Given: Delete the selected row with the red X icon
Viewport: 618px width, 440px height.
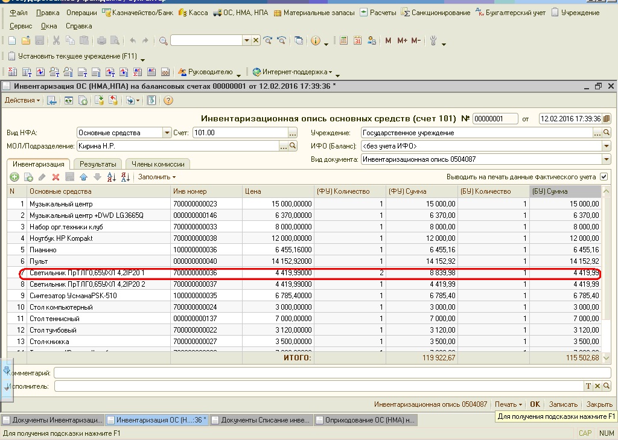Looking at the screenshot, I should tap(56, 177).
